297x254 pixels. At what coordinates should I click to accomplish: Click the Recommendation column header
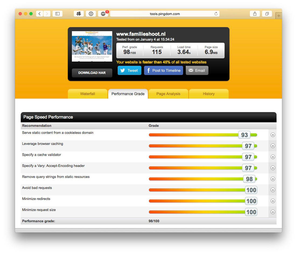(37, 126)
